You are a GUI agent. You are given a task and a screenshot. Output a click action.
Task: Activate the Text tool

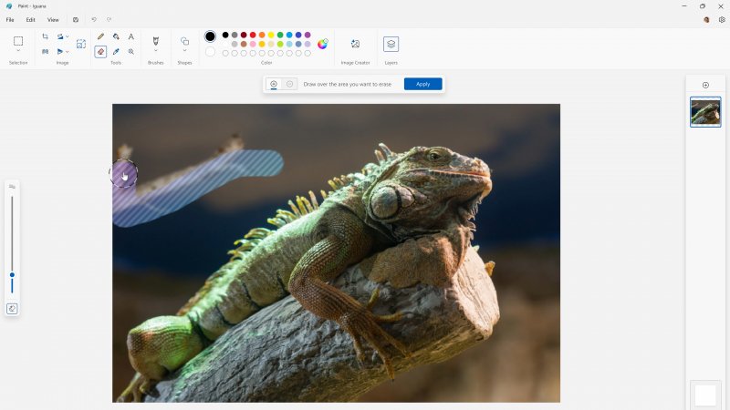[131, 36]
